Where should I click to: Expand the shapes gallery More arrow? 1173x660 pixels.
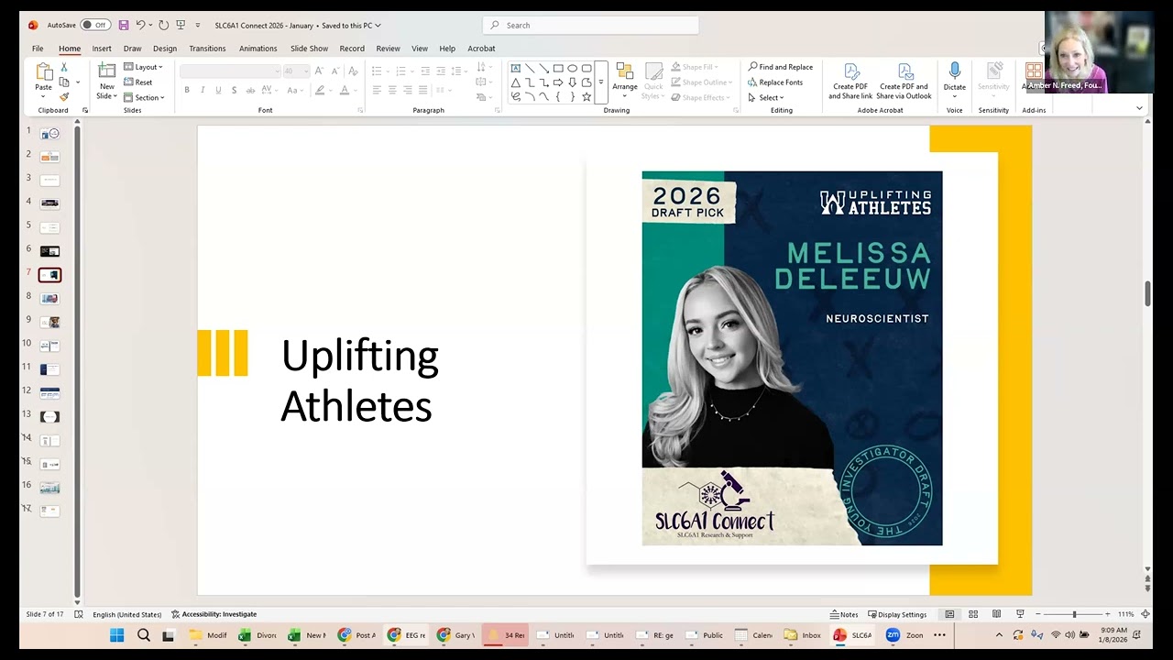(x=601, y=82)
